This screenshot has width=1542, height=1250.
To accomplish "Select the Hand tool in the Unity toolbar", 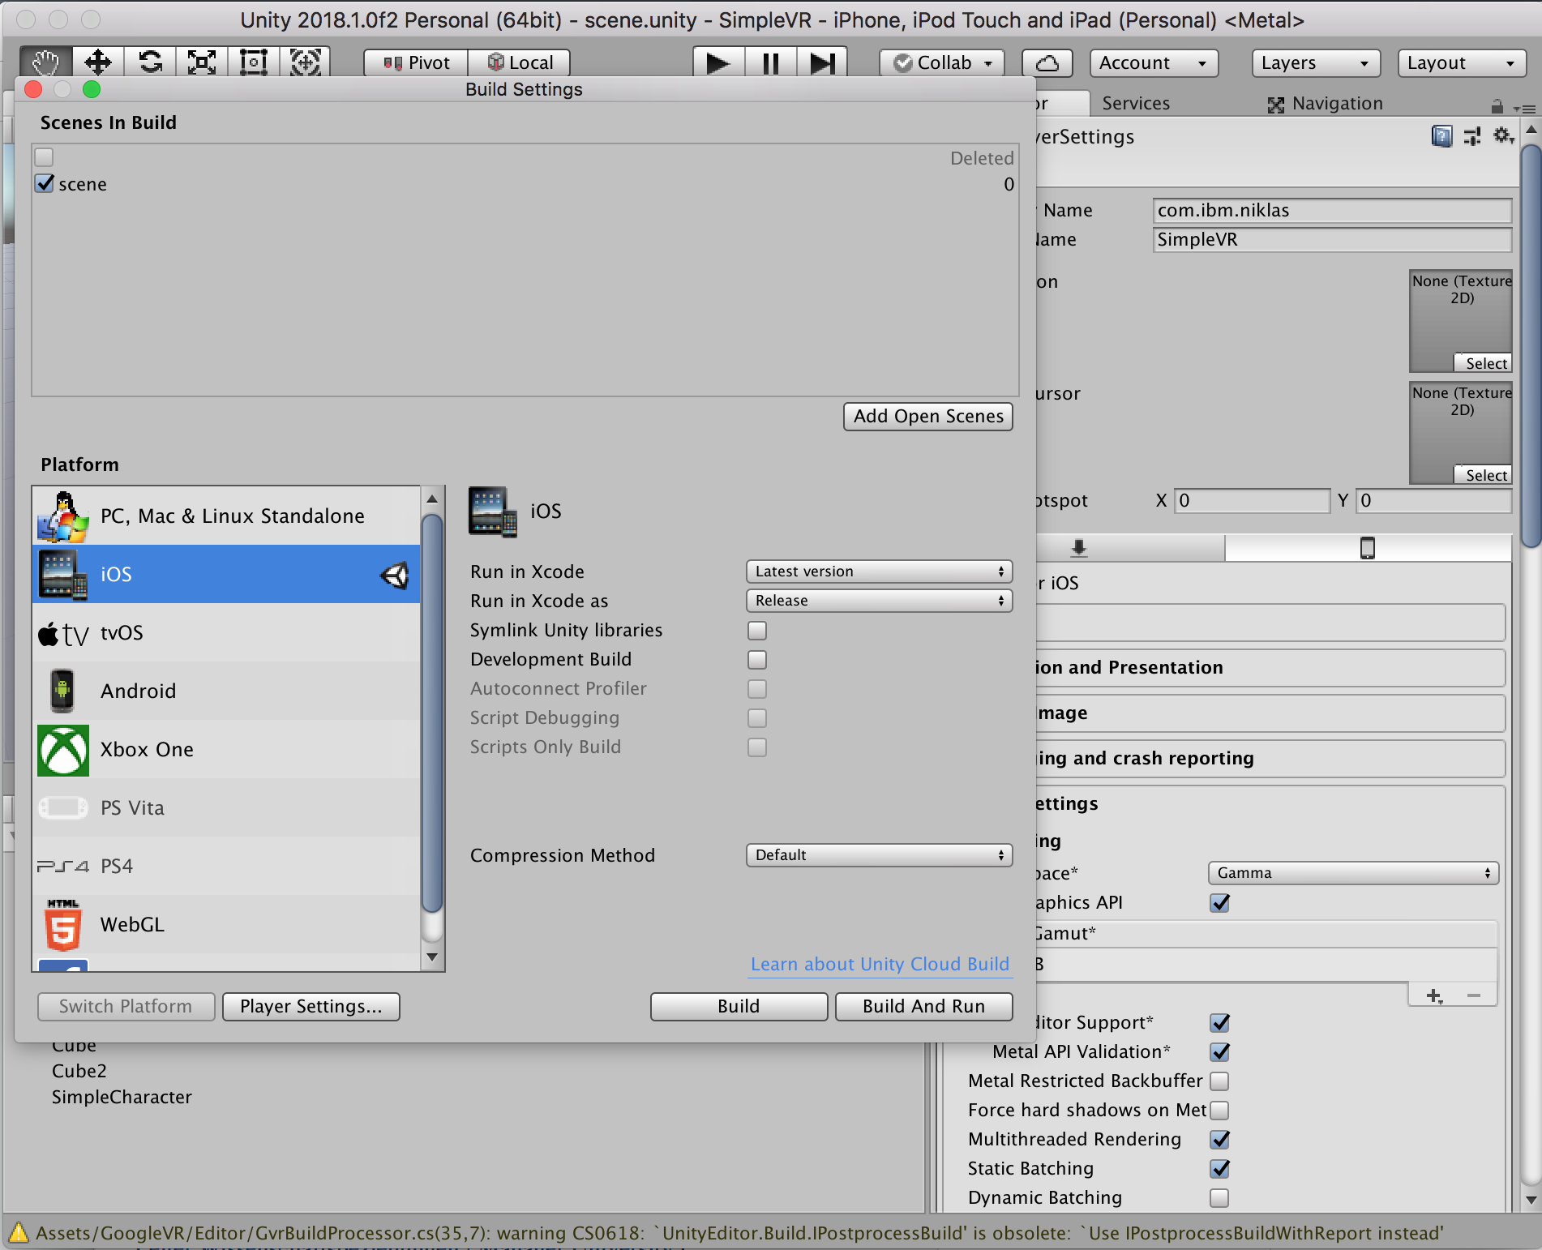I will (46, 62).
